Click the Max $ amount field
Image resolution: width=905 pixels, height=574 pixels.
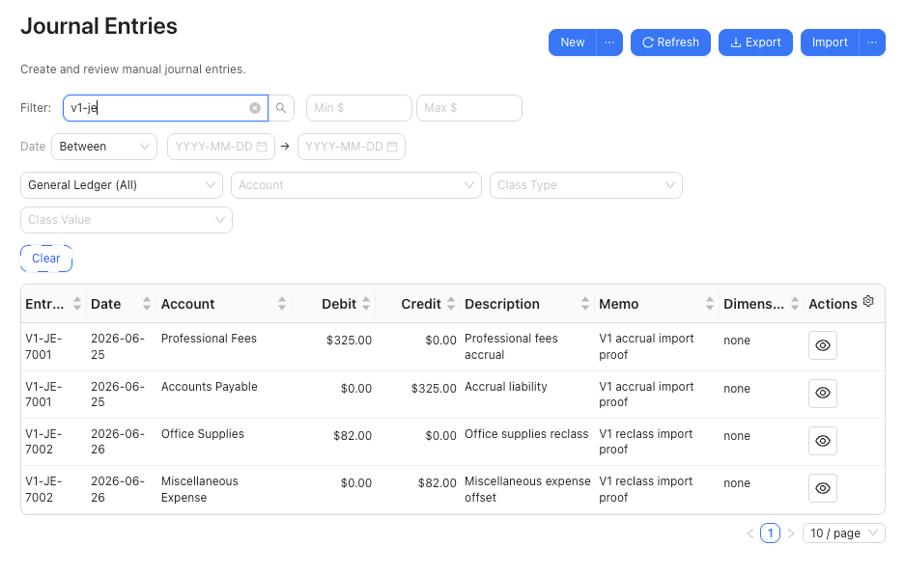click(469, 108)
